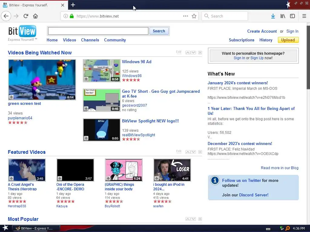Viewport: 310px width, 232px height.
Task: Click the page vertical scrollbar
Action: (308, 57)
